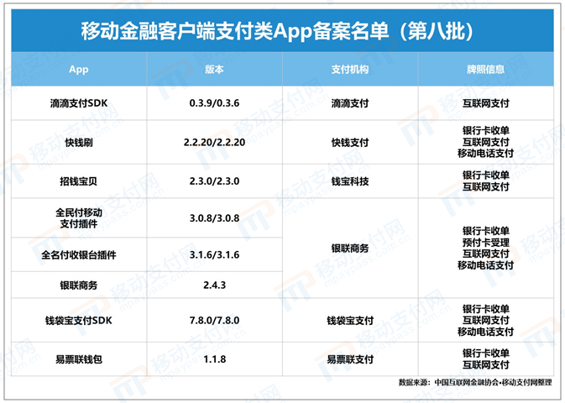Click the 版本 column header
The height and width of the screenshot is (403, 565).
(x=214, y=69)
